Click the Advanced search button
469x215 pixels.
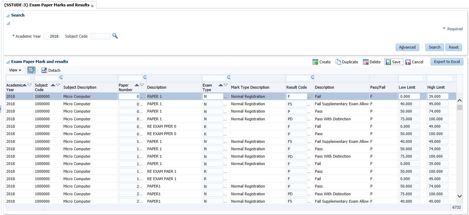pyautogui.click(x=407, y=47)
